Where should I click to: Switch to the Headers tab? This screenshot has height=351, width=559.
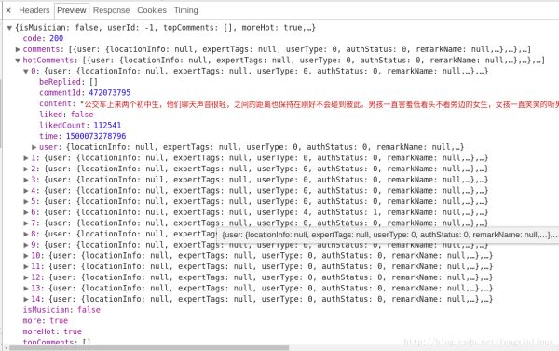34,10
